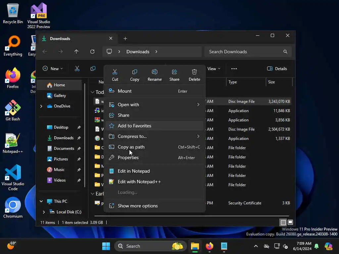Go back with the Back arrow
The height and width of the screenshot is (254, 339).
coord(45,52)
